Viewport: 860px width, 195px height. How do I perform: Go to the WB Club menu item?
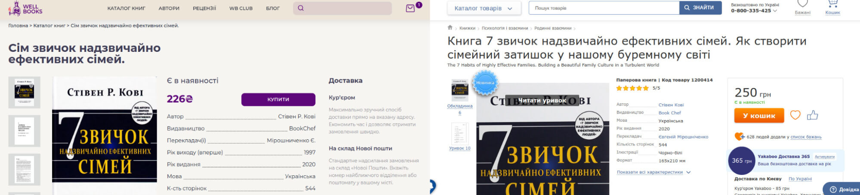(241, 8)
